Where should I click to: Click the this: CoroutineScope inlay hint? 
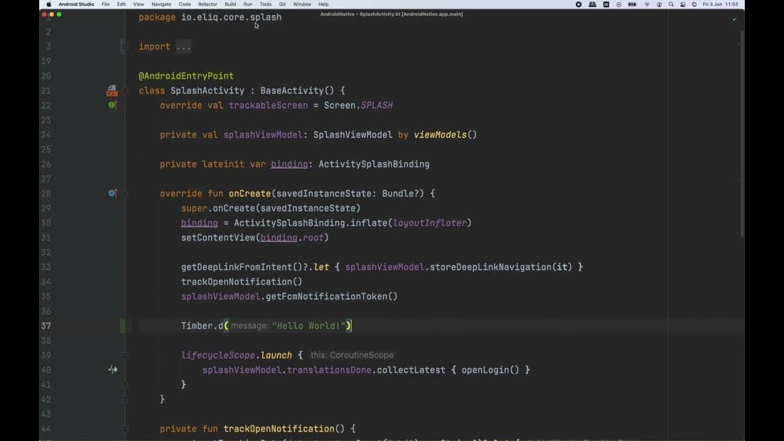(x=352, y=355)
